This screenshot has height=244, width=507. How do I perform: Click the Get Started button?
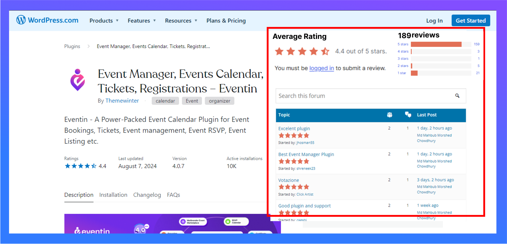tap(471, 20)
